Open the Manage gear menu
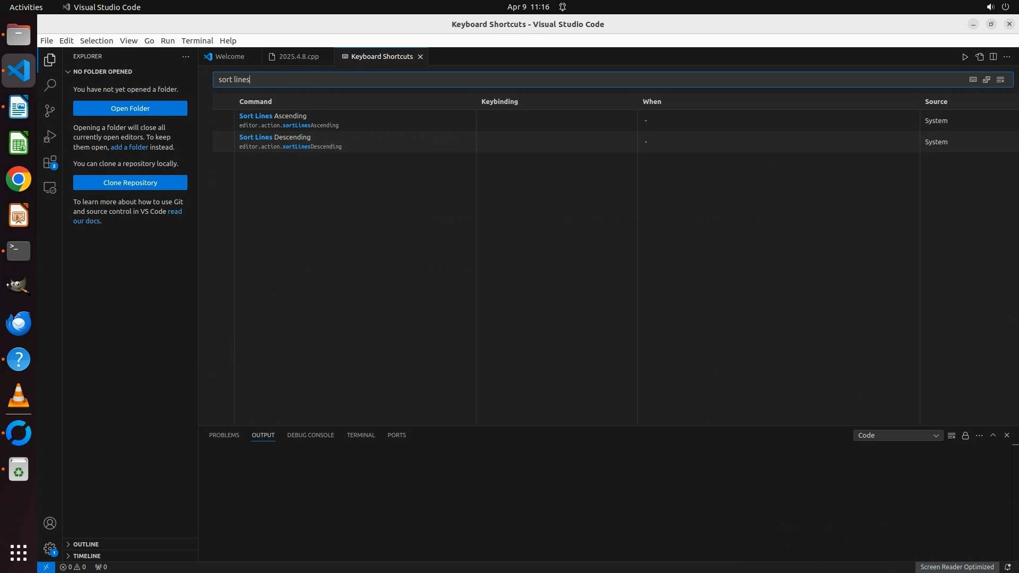This screenshot has height=573, width=1019. pyautogui.click(x=50, y=549)
